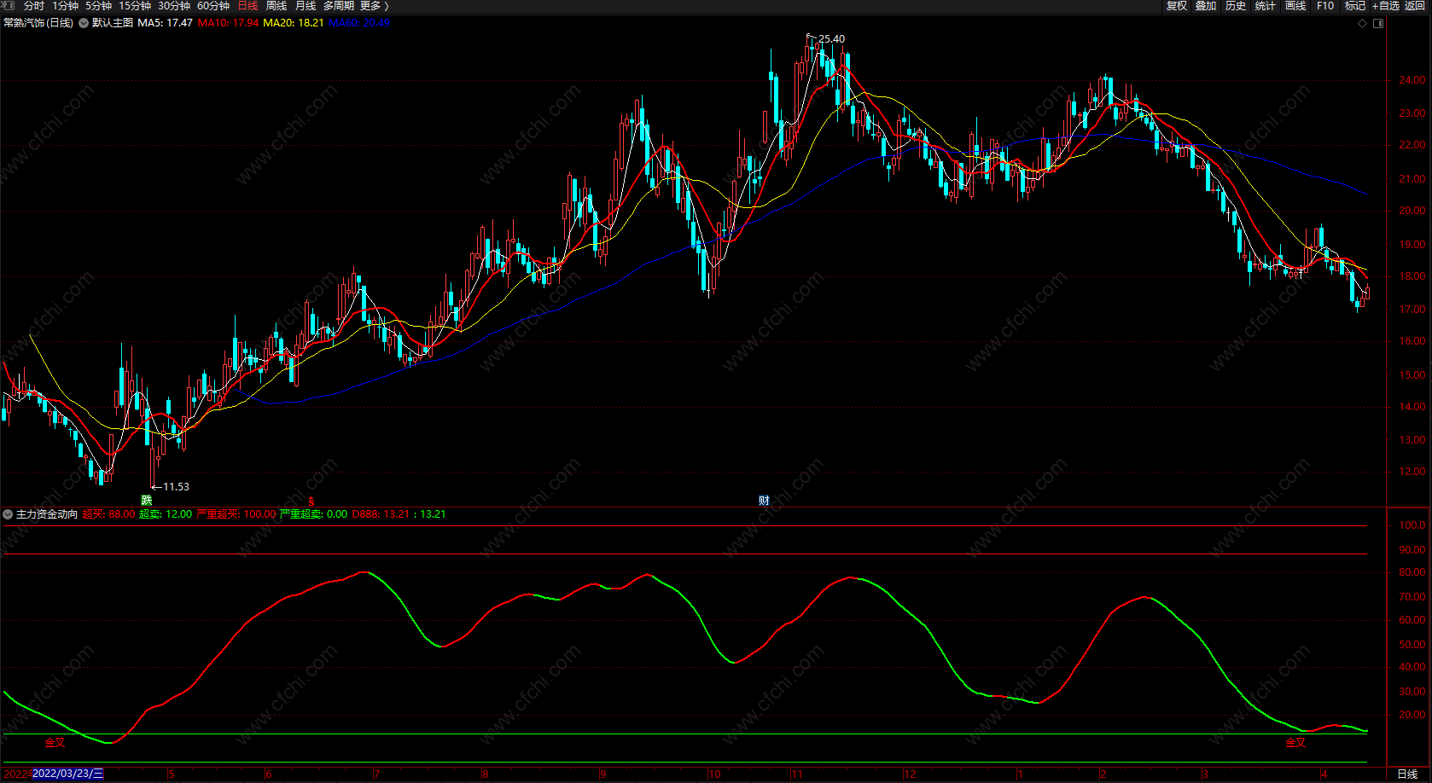This screenshot has height=783, width=1432.
Task: Click the 25.40 high price marker
Action: [830, 38]
